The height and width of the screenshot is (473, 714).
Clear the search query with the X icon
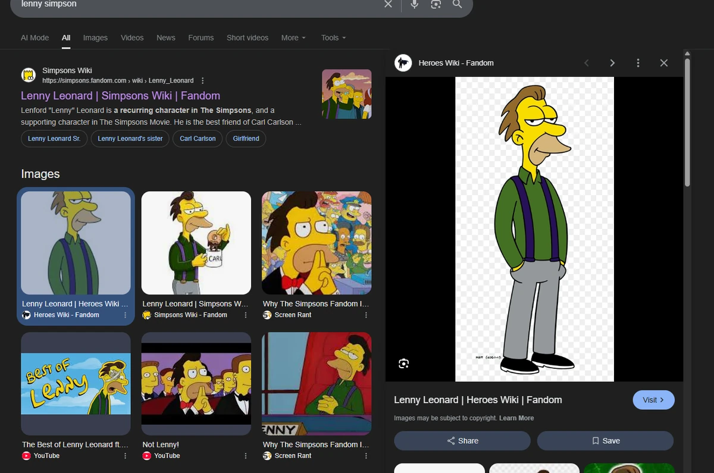point(388,4)
